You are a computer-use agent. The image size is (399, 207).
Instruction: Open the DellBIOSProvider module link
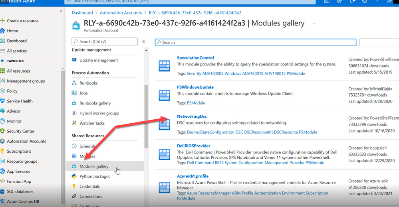[x=194, y=146]
